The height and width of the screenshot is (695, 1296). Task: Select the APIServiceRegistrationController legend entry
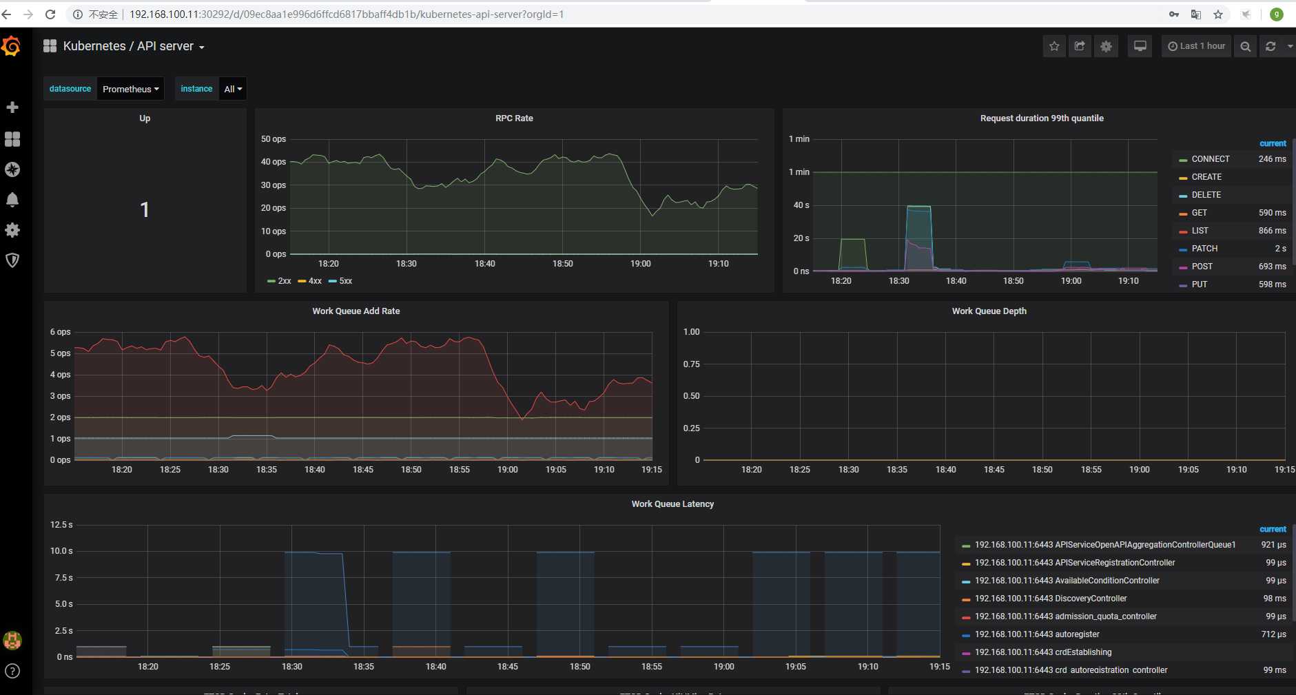coord(1075,563)
